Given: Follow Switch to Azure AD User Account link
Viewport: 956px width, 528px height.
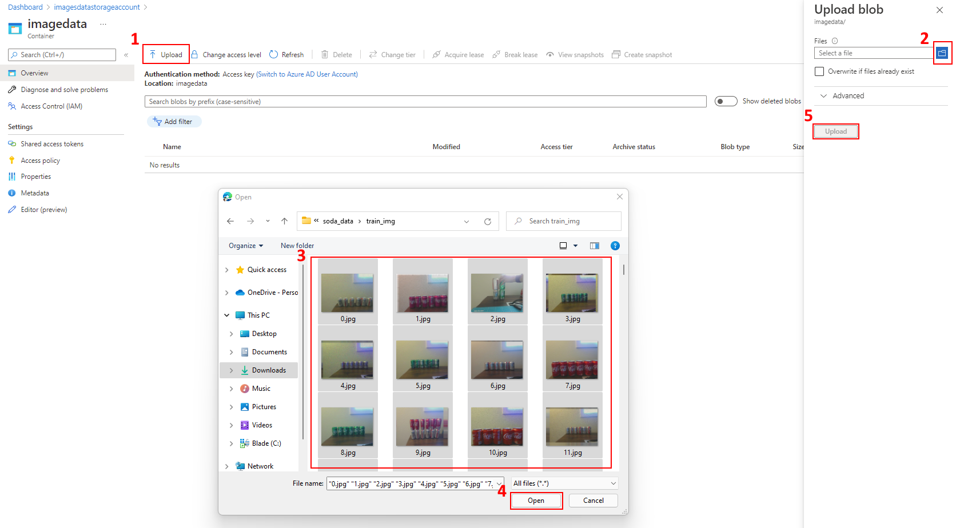Looking at the screenshot, I should pyautogui.click(x=307, y=74).
